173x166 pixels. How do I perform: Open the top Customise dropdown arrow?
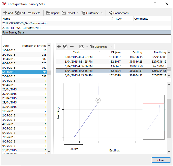point(102,13)
